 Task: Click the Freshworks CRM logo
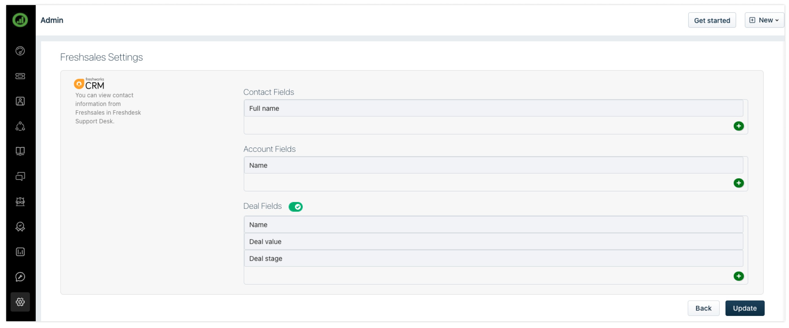[89, 84]
